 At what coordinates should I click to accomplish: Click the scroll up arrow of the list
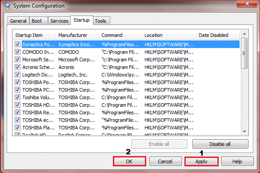(x=244, y=34)
